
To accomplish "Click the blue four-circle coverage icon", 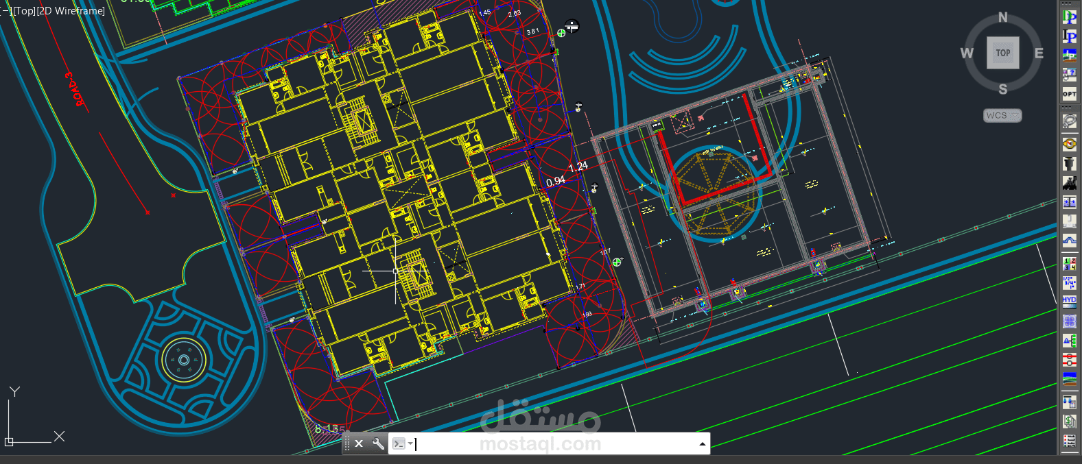I will (1069, 321).
